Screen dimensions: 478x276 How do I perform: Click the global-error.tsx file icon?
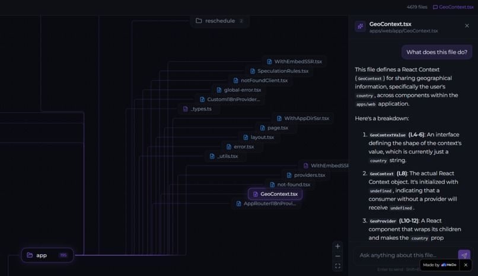(x=219, y=90)
